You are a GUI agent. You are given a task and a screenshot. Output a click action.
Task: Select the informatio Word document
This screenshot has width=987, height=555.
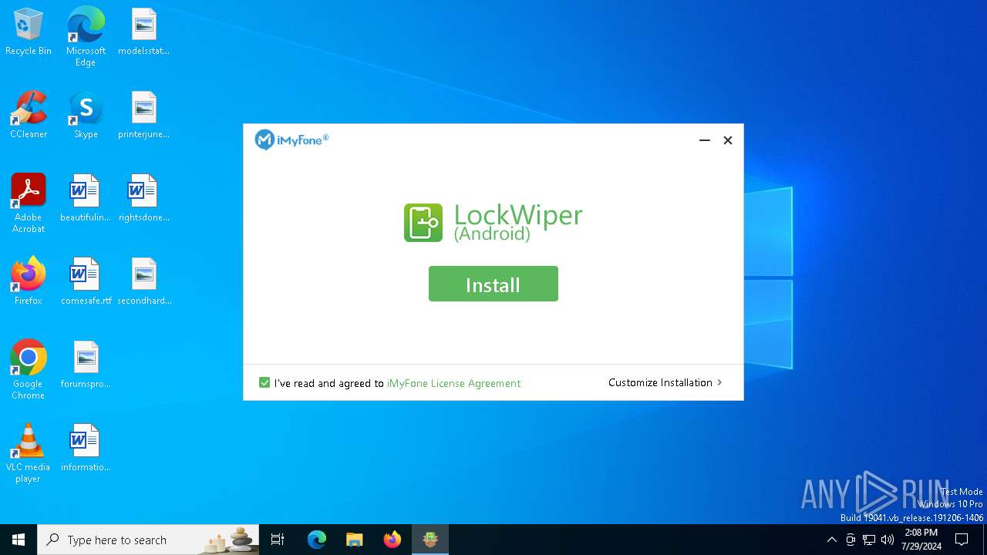click(86, 449)
